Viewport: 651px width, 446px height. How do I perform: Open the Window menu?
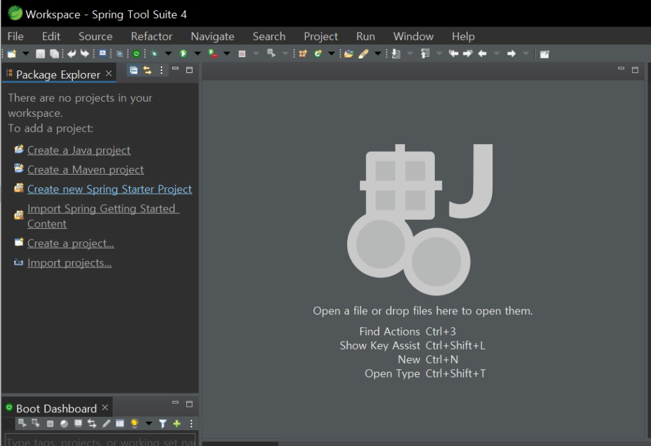pos(413,36)
